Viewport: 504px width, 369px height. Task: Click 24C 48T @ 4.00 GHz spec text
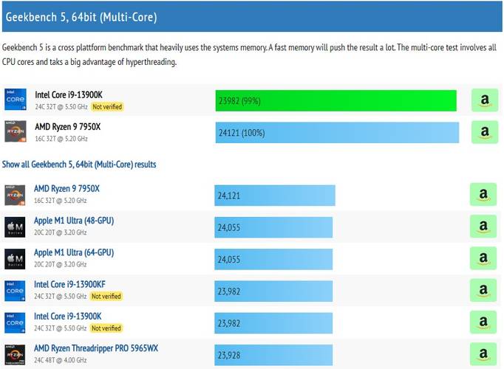(x=61, y=360)
